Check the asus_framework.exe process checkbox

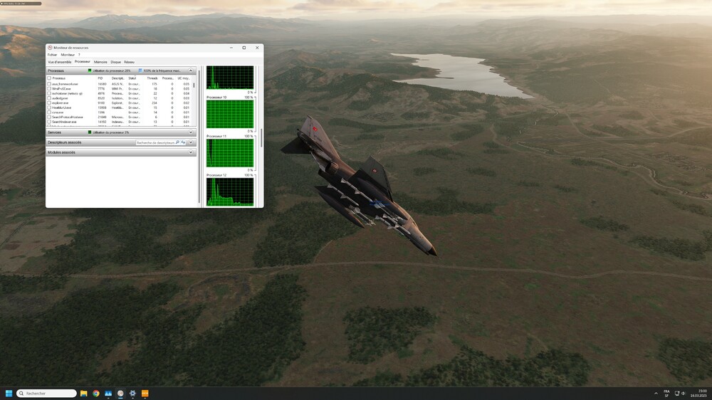click(x=49, y=84)
